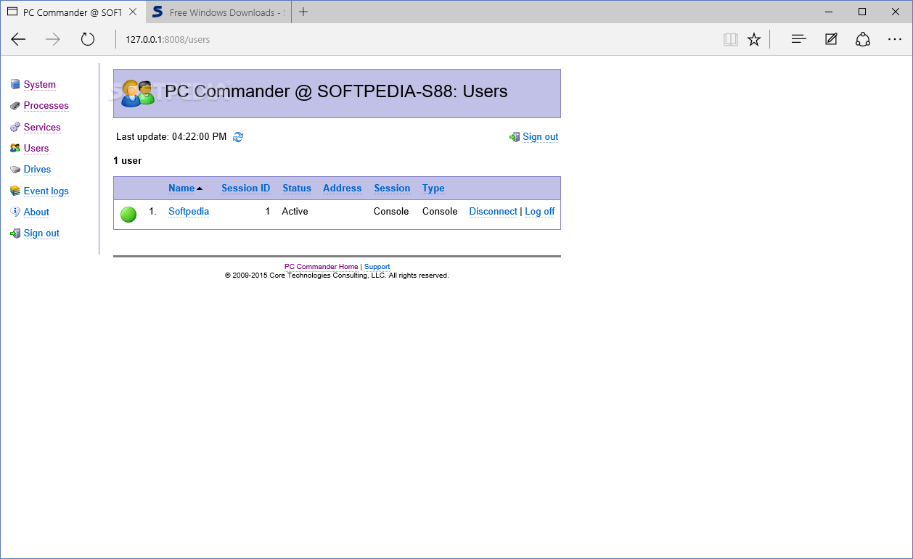Click the Share icon in toolbar
913x559 pixels.
point(863,39)
